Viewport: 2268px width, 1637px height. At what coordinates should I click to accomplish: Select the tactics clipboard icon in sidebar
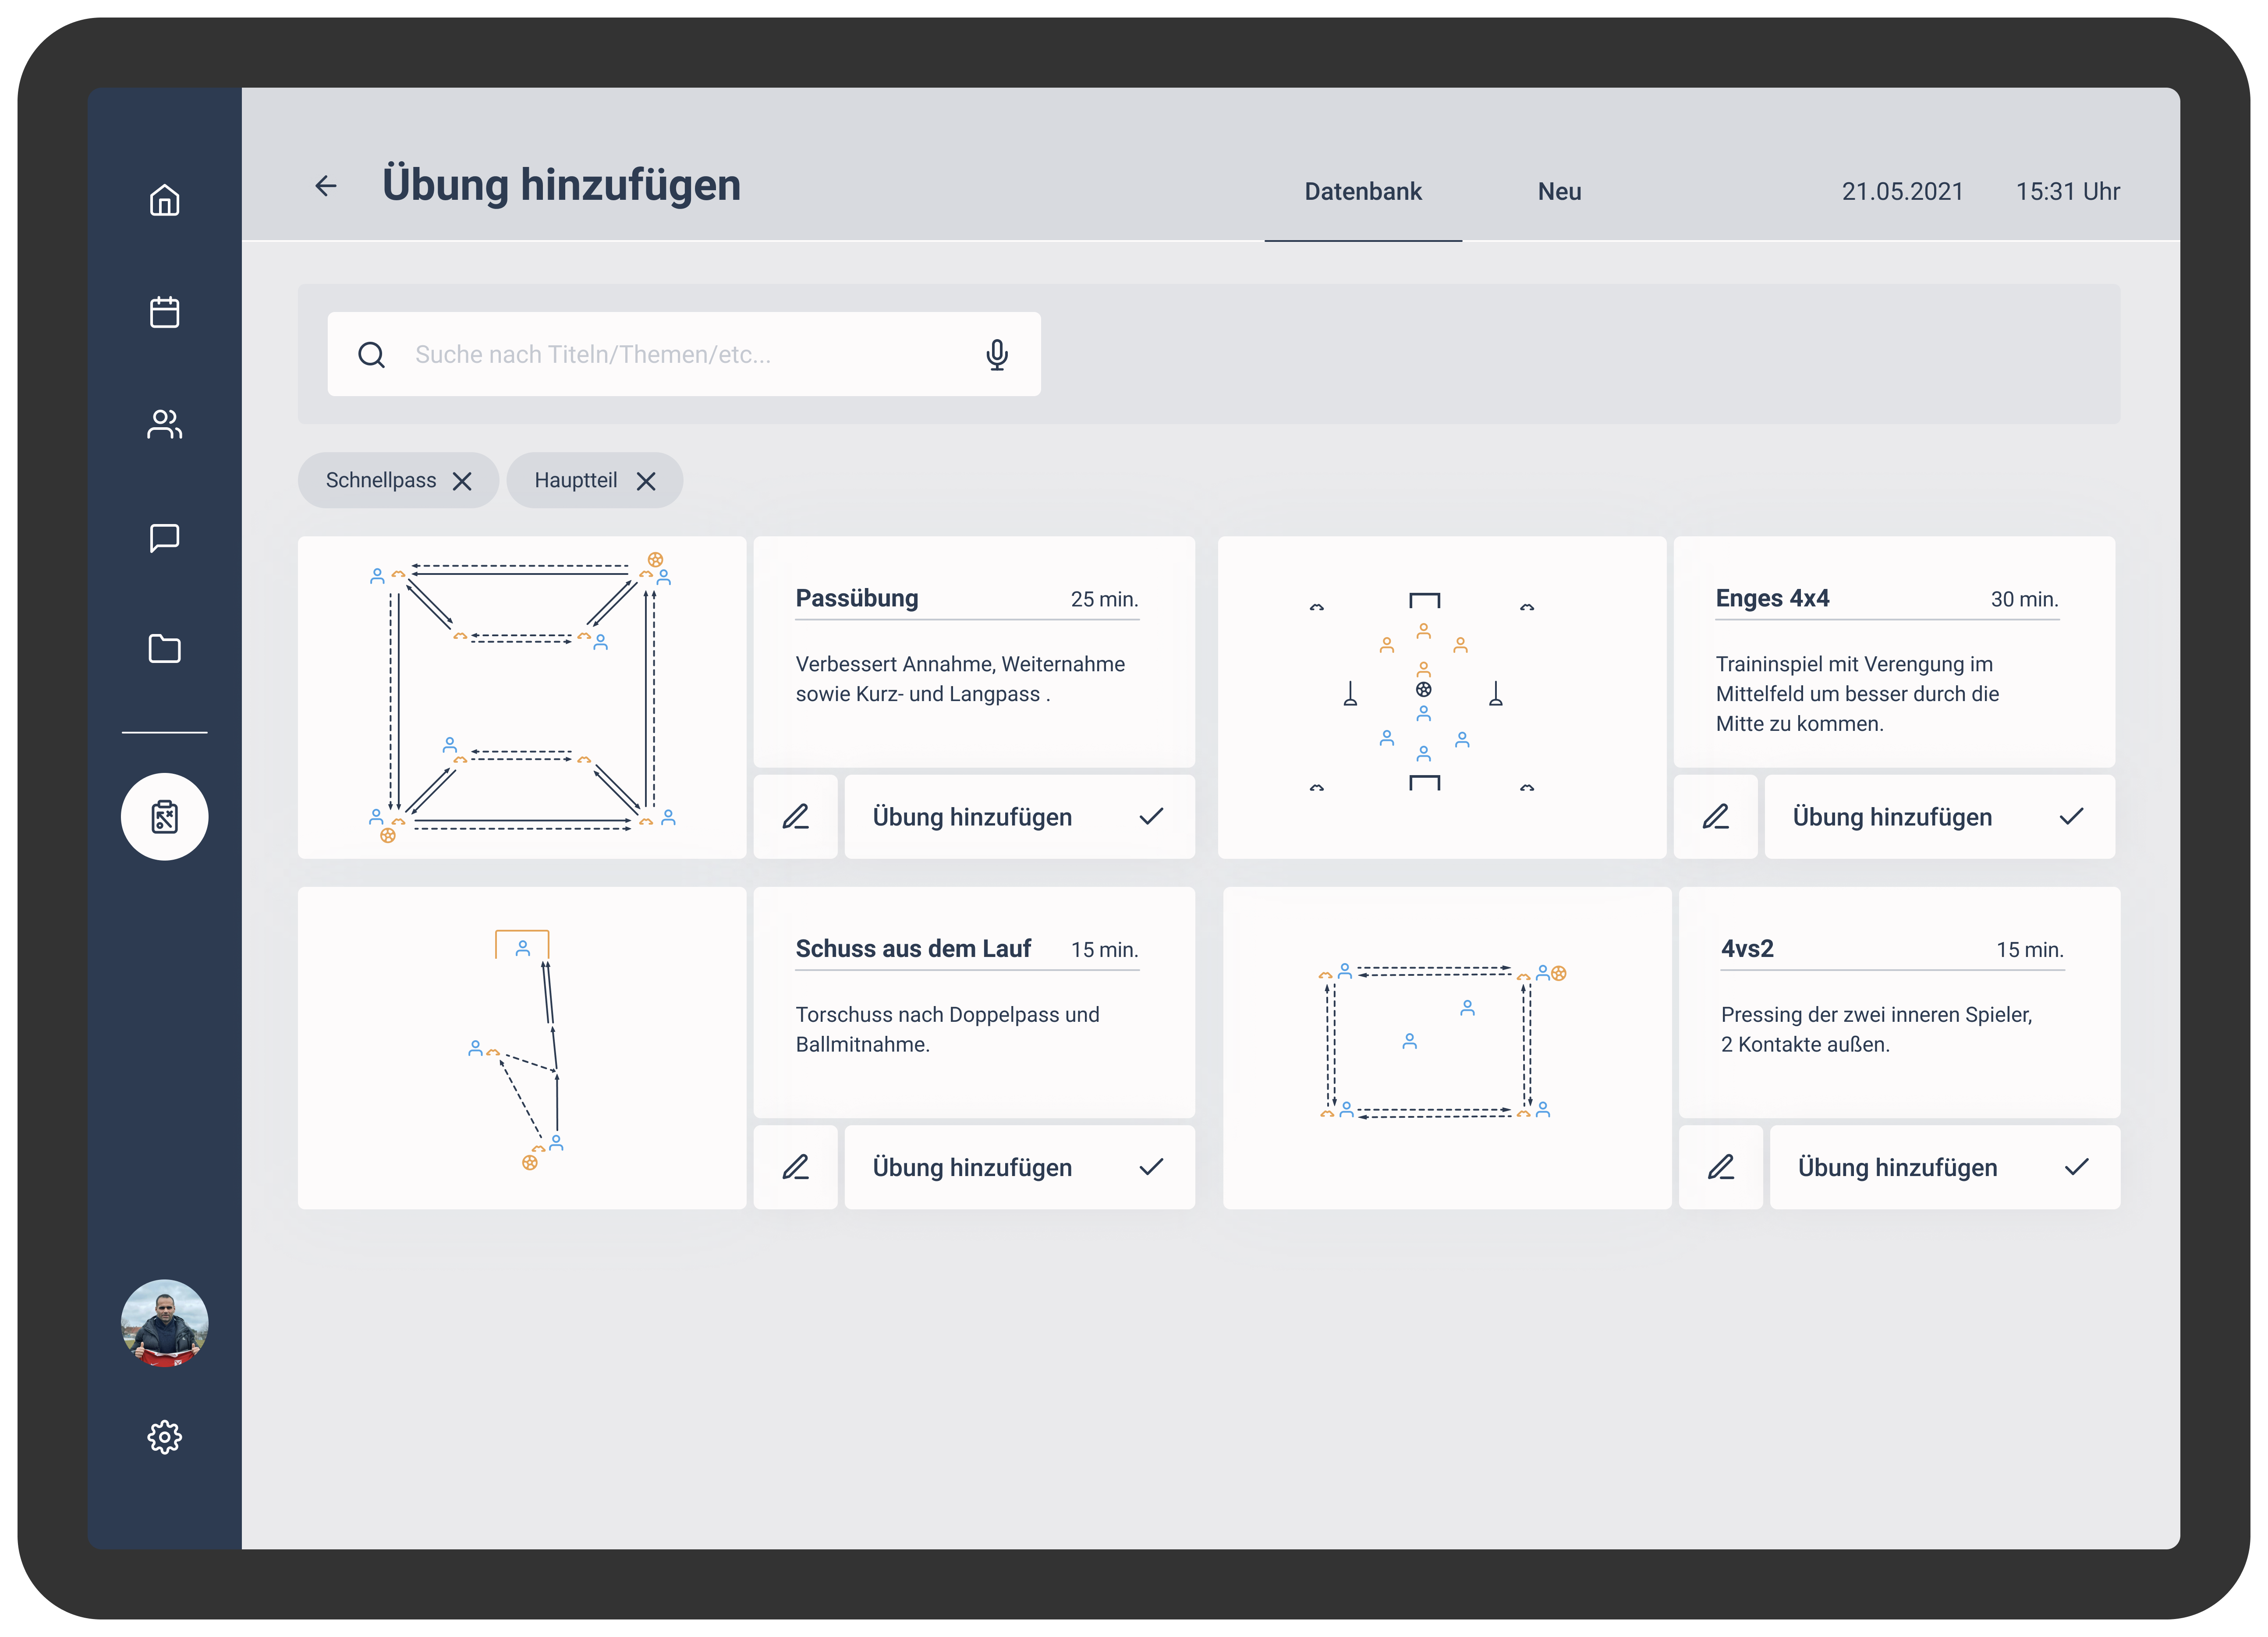(x=165, y=817)
